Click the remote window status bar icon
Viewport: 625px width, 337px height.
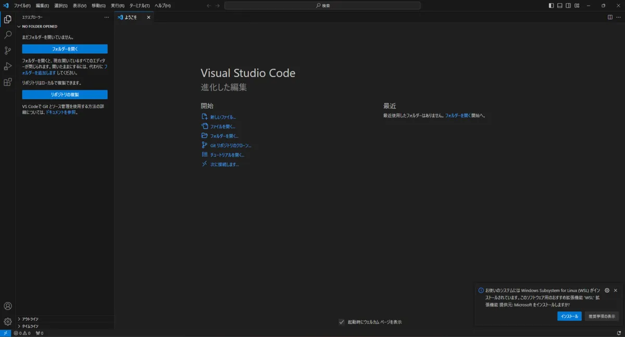5,333
